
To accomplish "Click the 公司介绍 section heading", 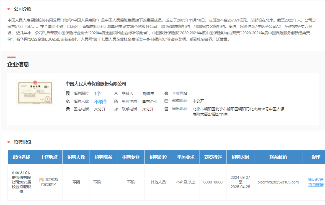I will (x=23, y=9).
